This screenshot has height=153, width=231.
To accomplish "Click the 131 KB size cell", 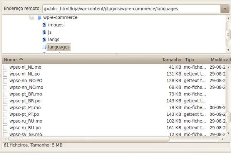I will (174, 74).
